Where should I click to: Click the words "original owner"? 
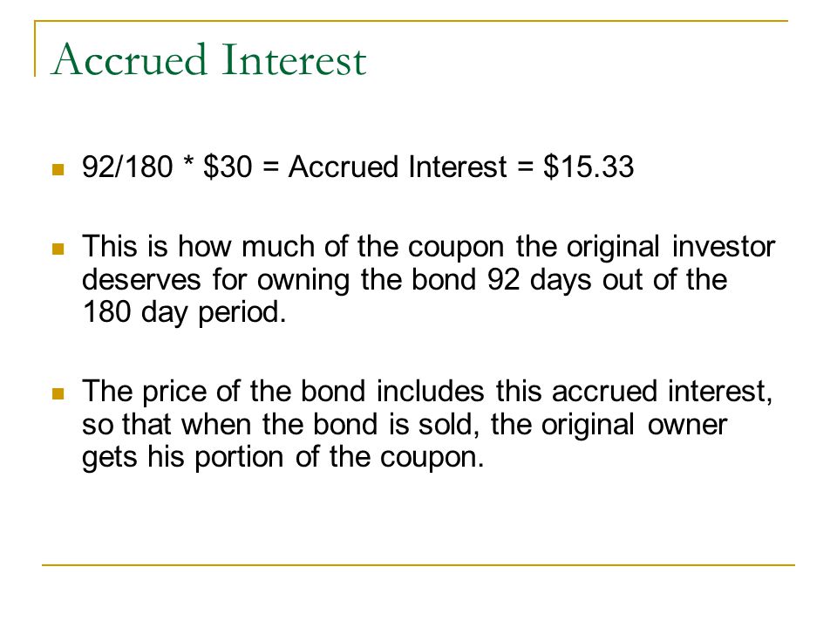click(x=634, y=425)
